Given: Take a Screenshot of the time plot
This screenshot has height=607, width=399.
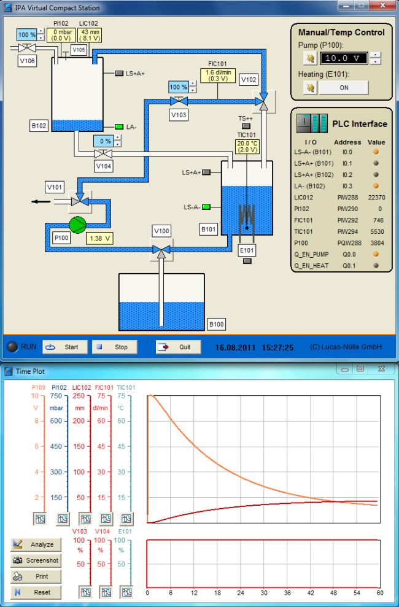Looking at the screenshot, I should (x=36, y=560).
